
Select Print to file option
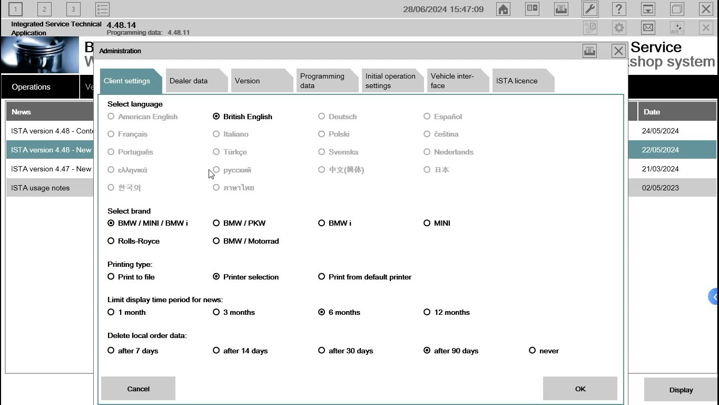click(x=131, y=277)
